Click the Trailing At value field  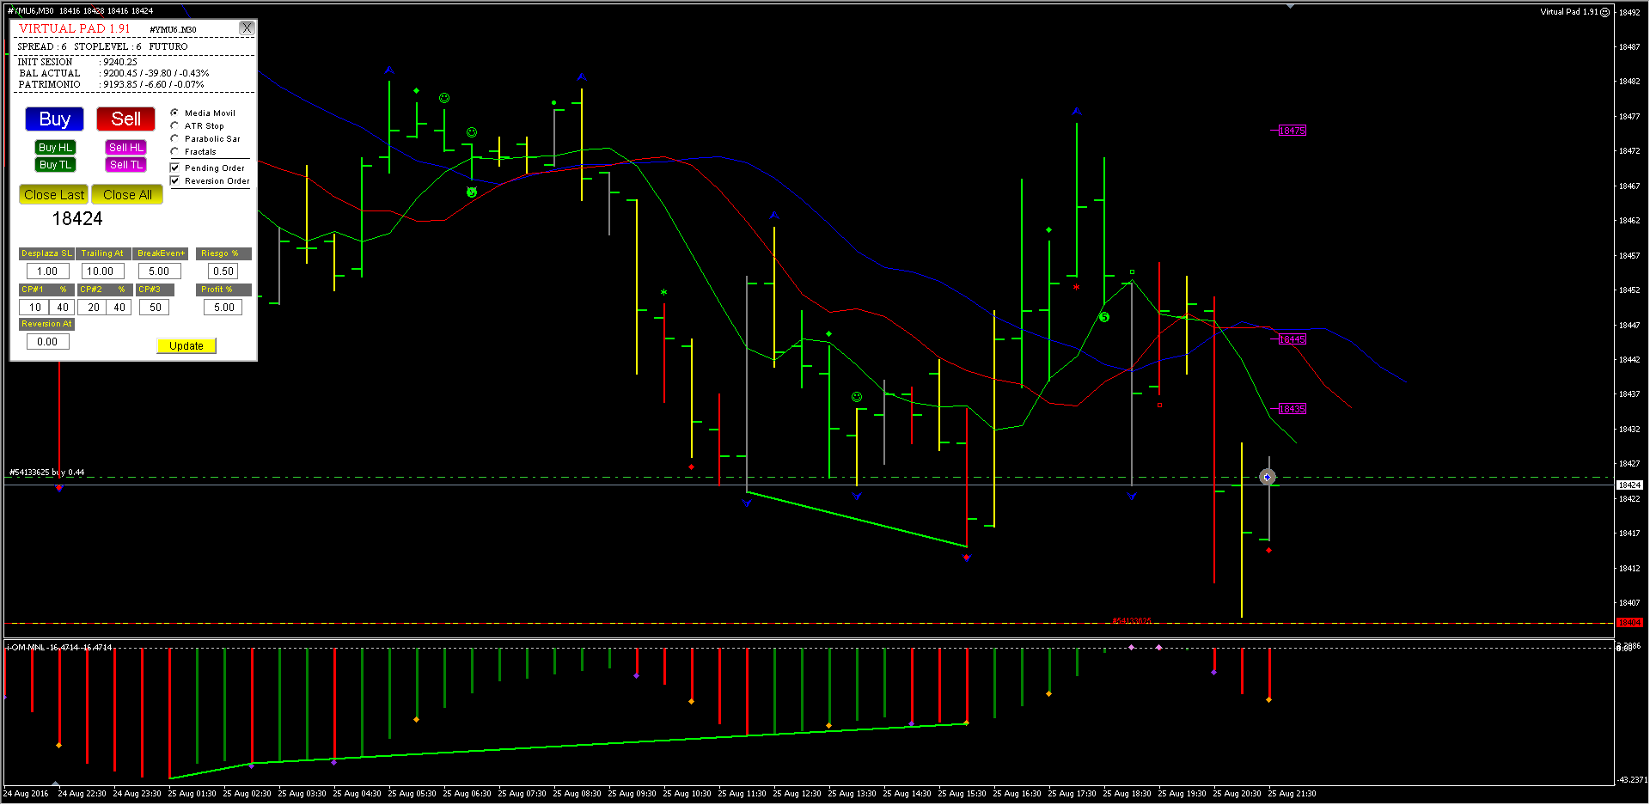click(x=101, y=271)
